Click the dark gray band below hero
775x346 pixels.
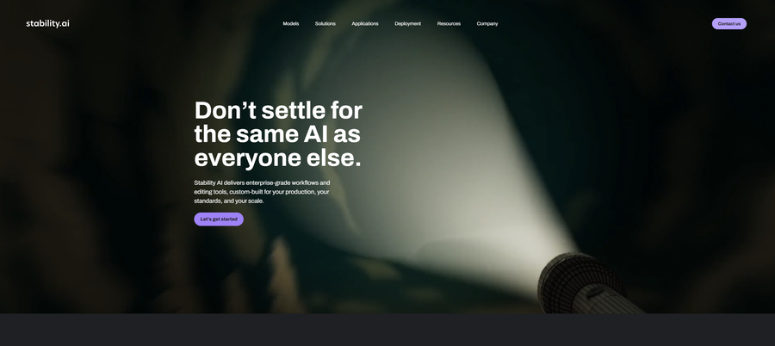[387, 330]
